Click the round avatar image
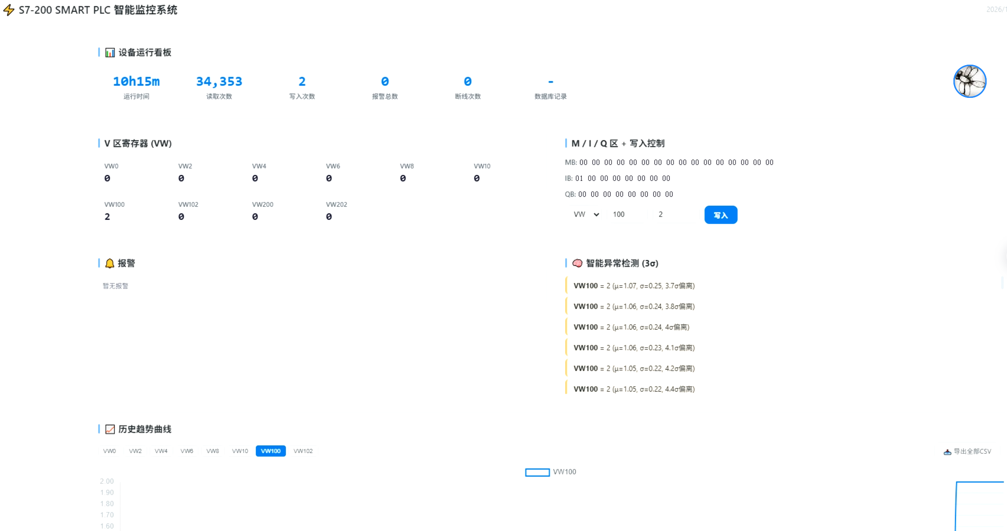Screen dimensions: 1007x531 (970, 81)
